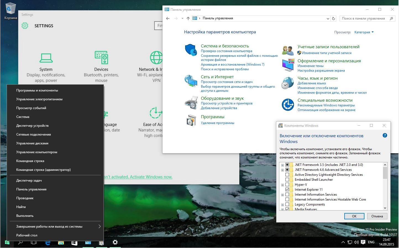
Task: Choose Командная строка (администратор)
Action: pos(55,170)
